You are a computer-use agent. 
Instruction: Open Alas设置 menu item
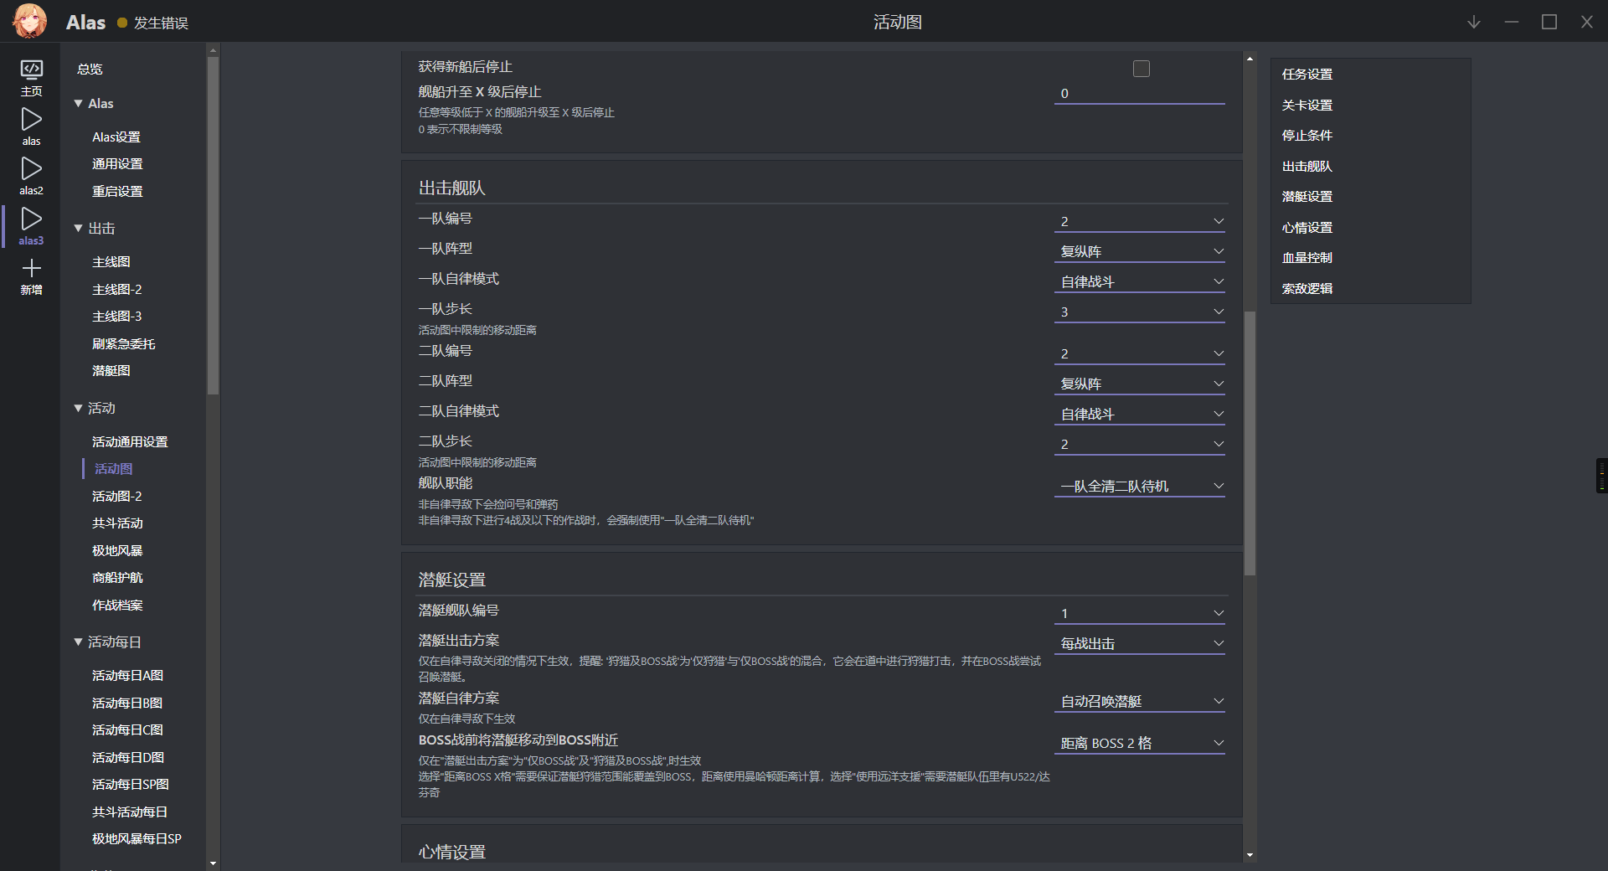pos(116,137)
